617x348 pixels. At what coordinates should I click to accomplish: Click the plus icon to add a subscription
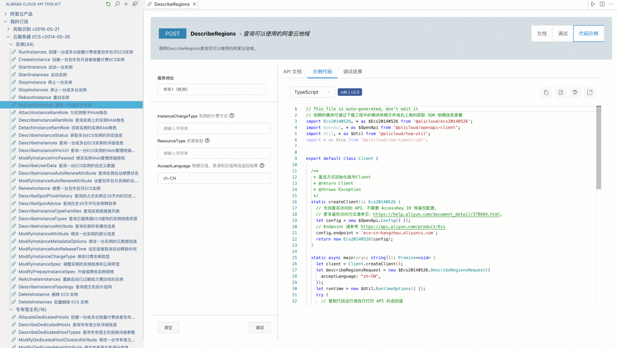pos(126,4)
